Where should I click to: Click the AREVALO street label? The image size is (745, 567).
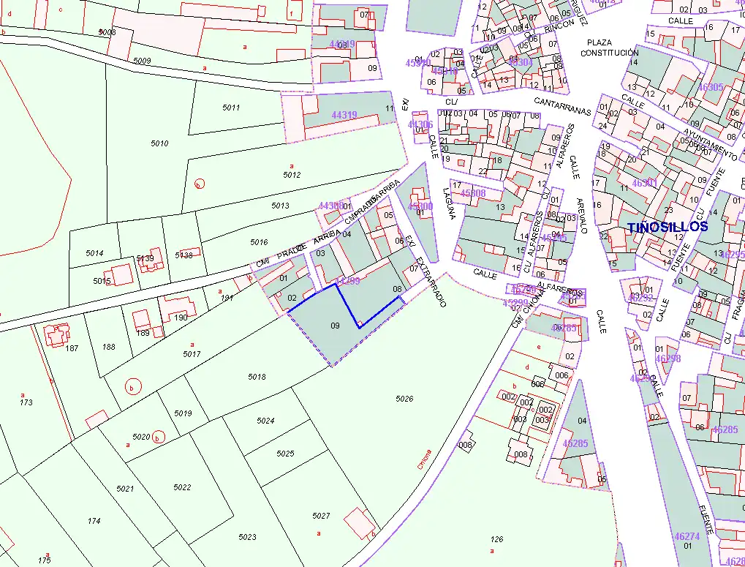coord(582,215)
